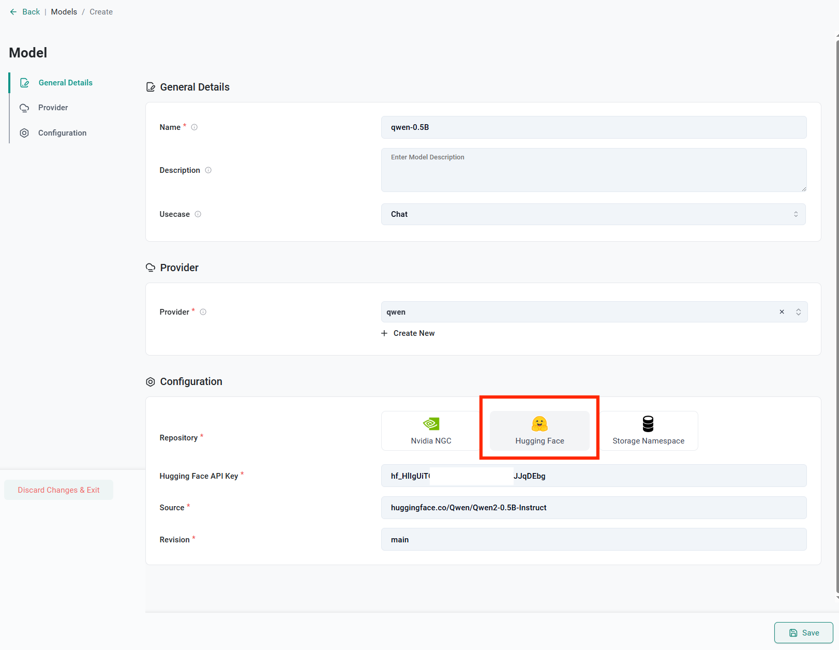Choose Hugging Face as repository
839x650 pixels.
tap(540, 431)
